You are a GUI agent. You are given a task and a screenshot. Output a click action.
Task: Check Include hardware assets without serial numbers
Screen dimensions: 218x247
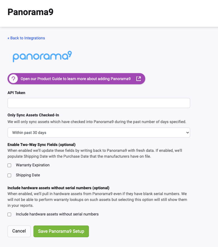click(9, 214)
